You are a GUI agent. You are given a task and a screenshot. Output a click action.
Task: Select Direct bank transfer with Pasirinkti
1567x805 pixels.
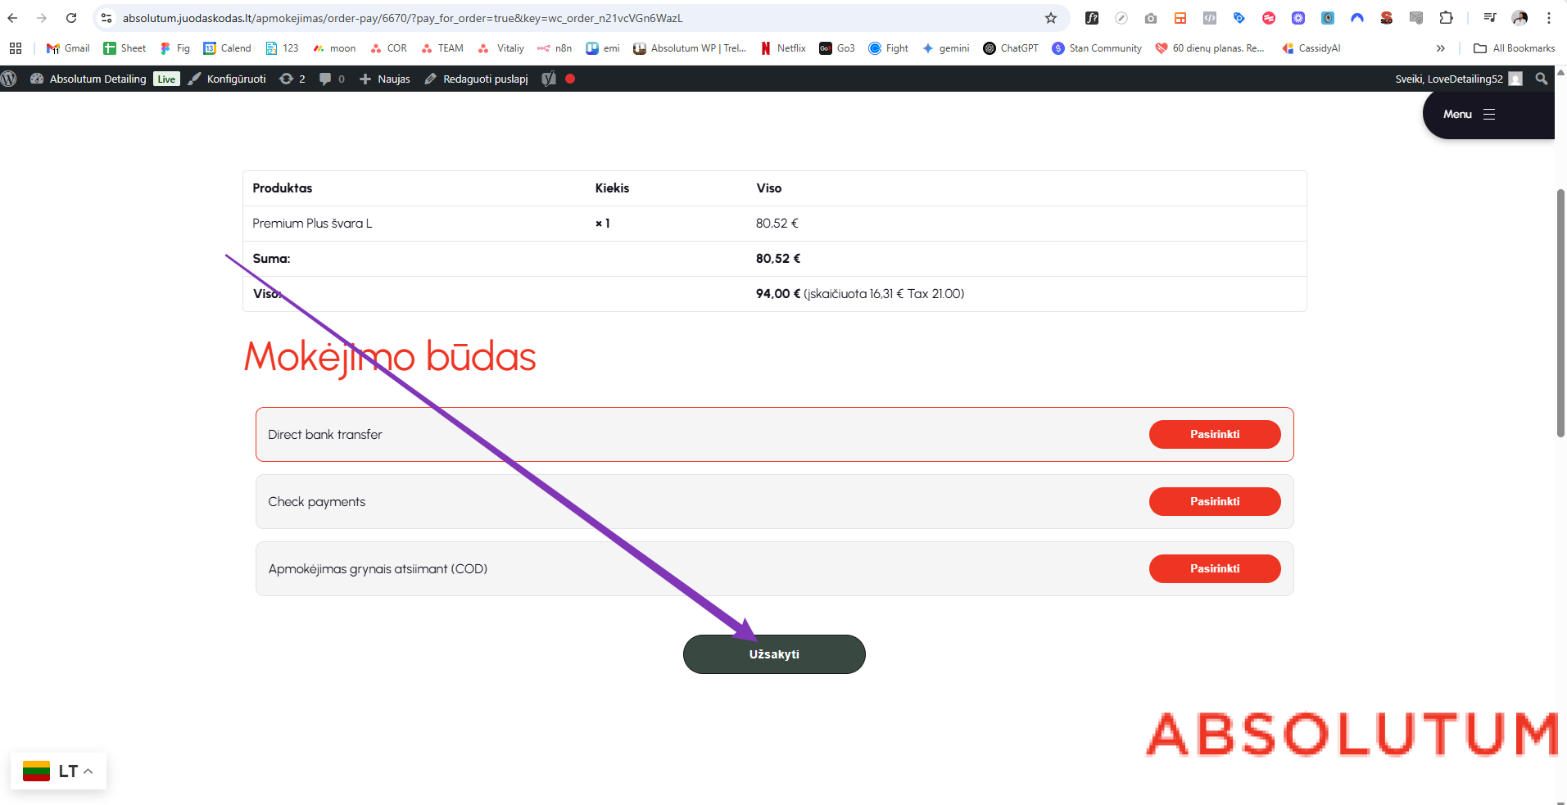1214,434
